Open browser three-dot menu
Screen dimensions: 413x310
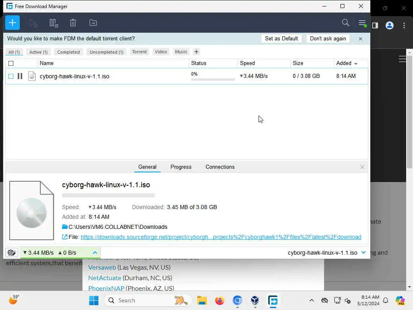tap(404, 25)
